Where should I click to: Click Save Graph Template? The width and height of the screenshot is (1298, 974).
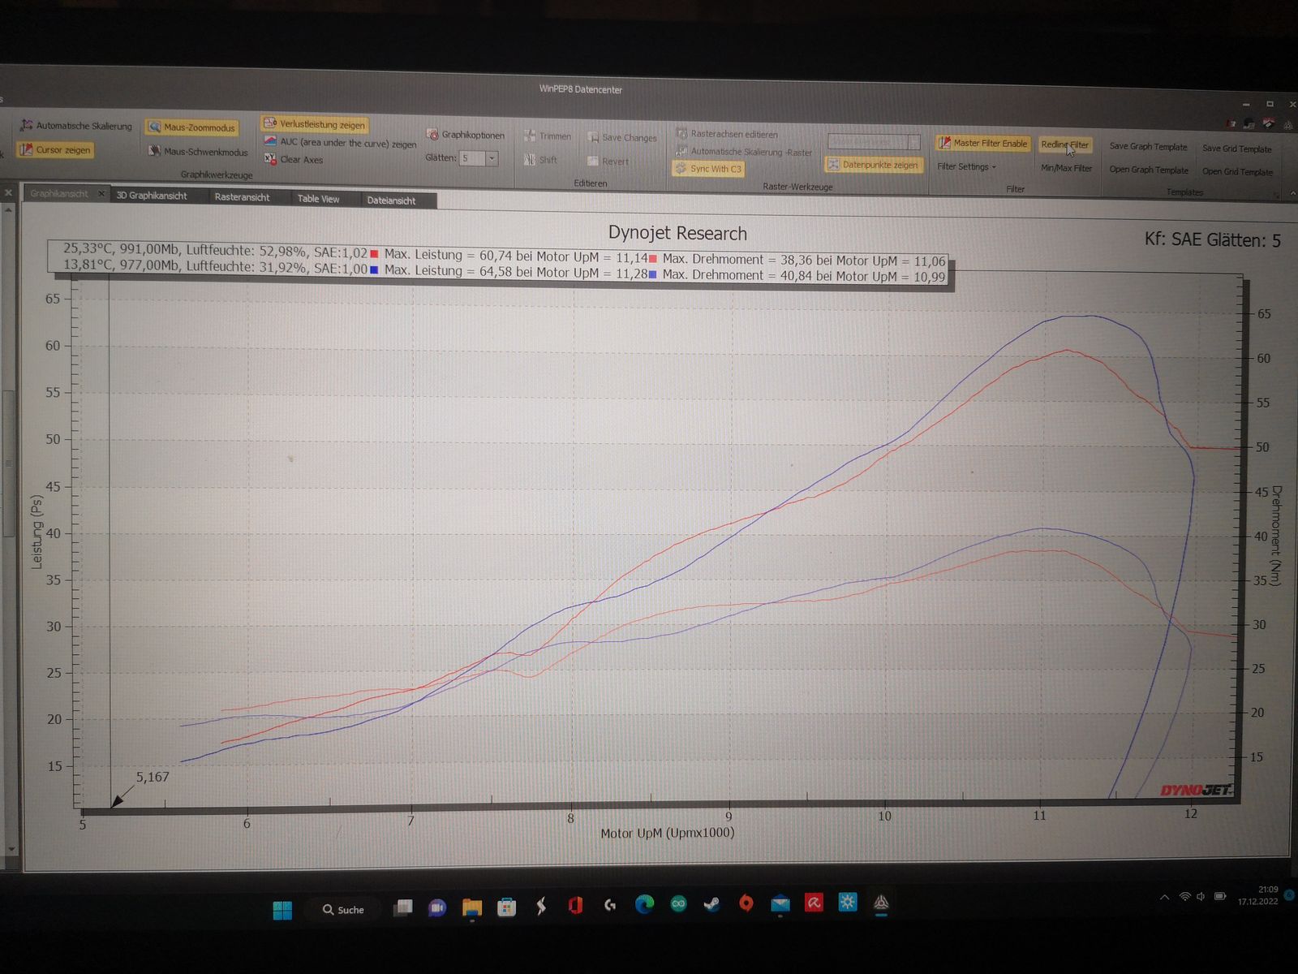[1148, 147]
